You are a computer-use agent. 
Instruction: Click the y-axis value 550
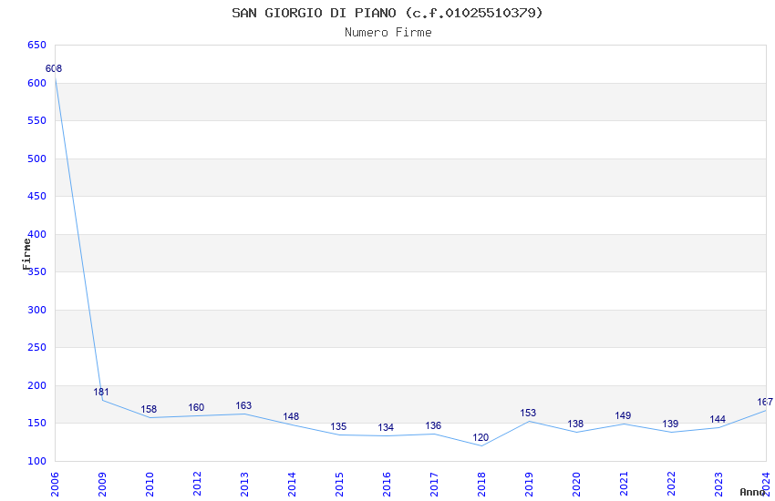click(x=37, y=120)
